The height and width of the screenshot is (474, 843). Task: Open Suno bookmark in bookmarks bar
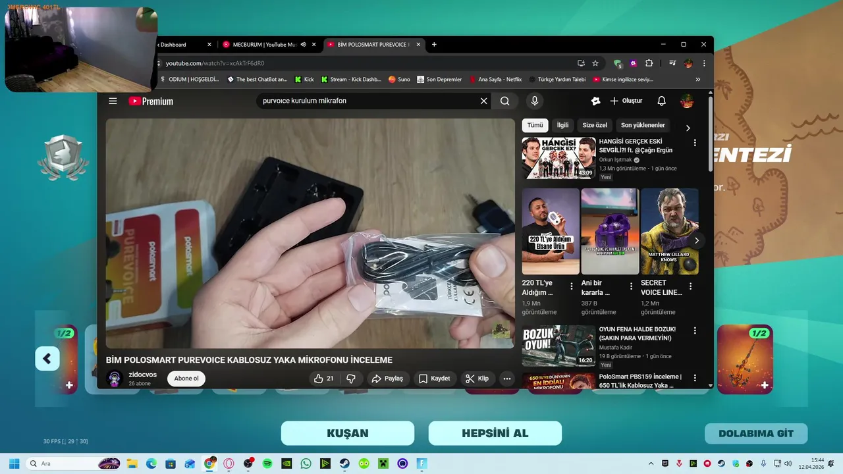pyautogui.click(x=399, y=79)
